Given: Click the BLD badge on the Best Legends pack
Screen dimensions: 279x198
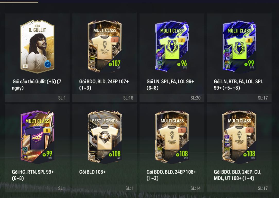Looking at the screenshot, I should click(x=92, y=157).
